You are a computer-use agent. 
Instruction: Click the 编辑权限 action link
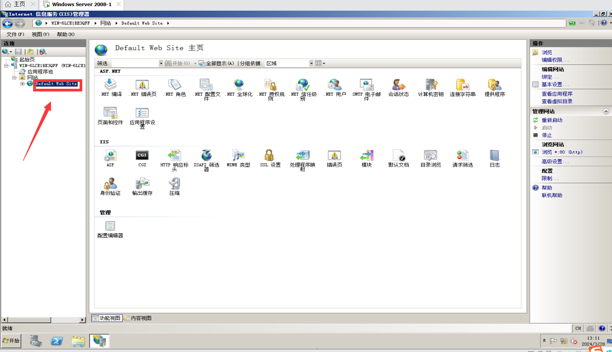[555, 60]
